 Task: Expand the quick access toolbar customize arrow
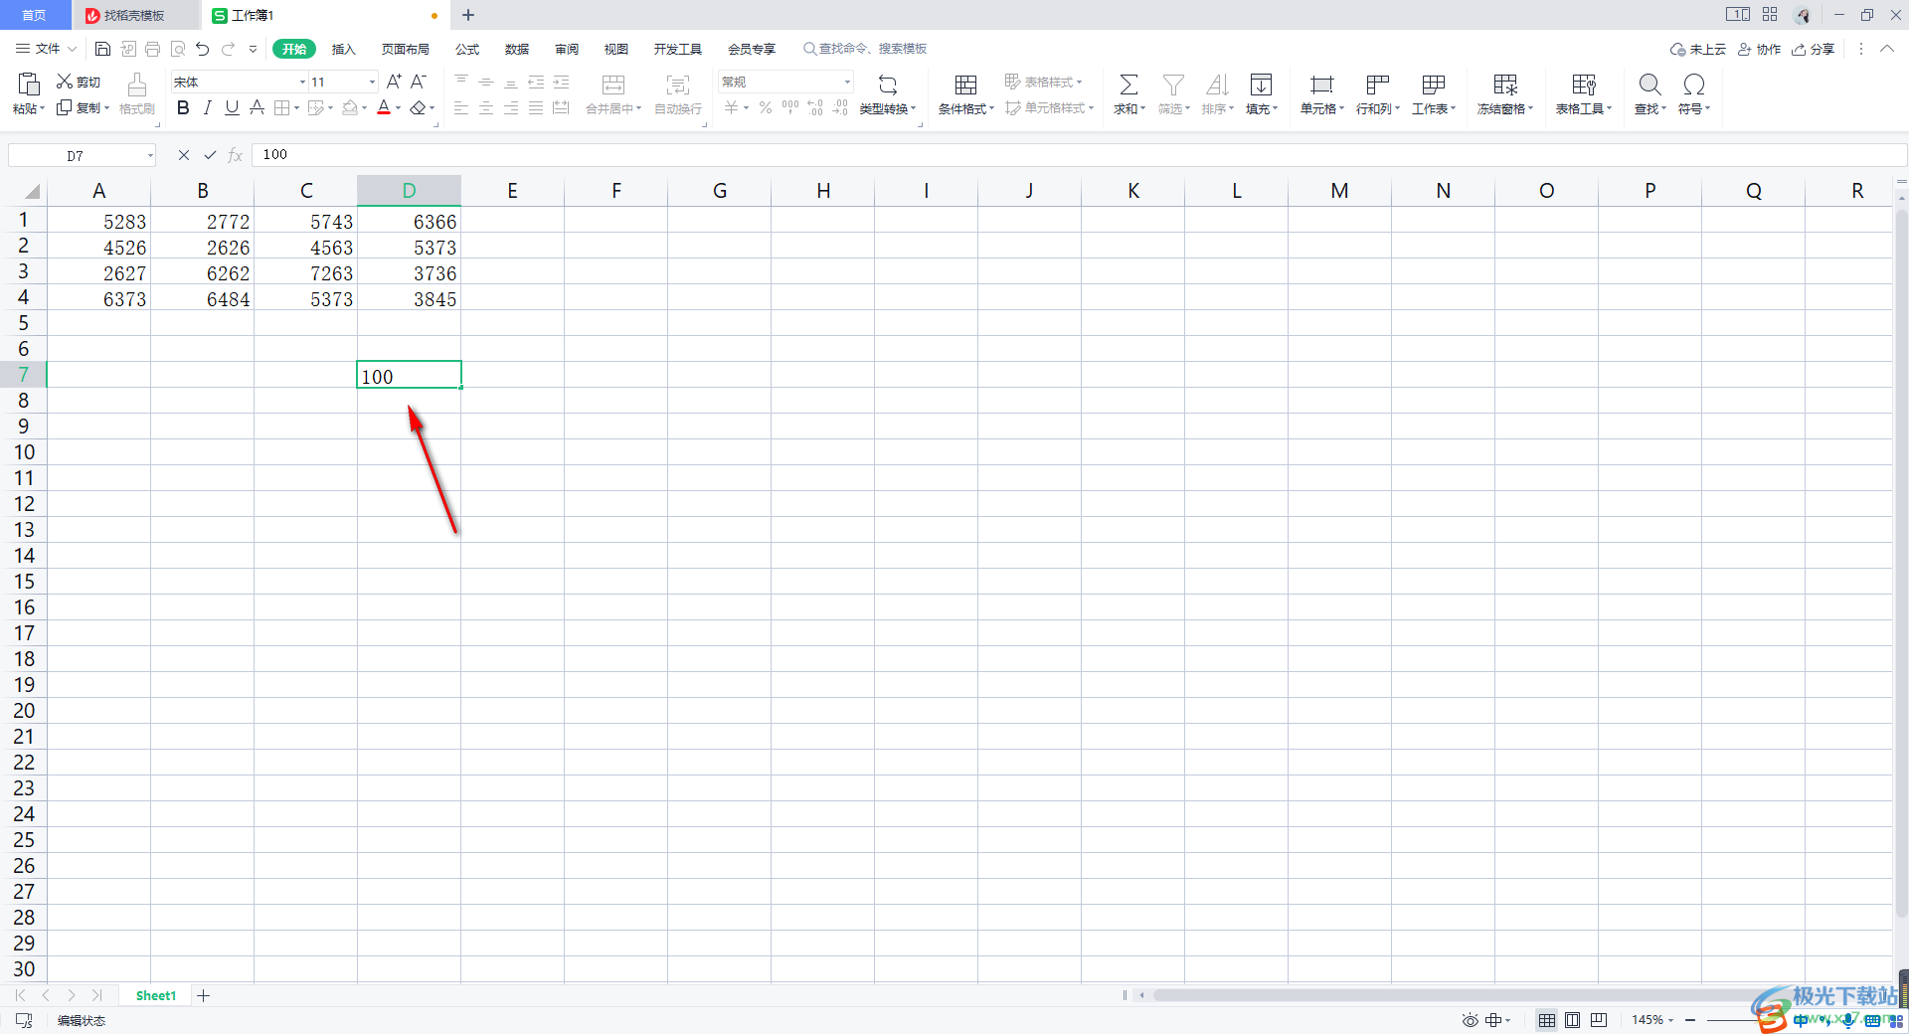click(x=254, y=49)
